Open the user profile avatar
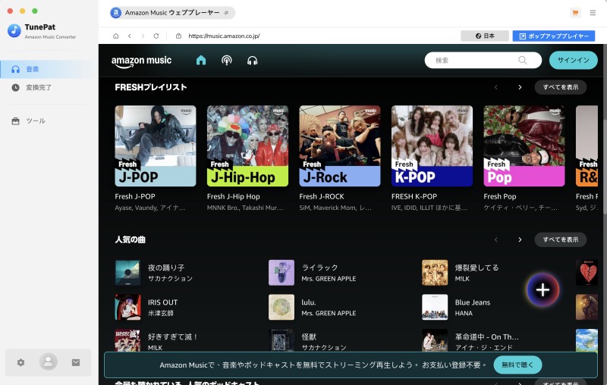 pyautogui.click(x=49, y=362)
